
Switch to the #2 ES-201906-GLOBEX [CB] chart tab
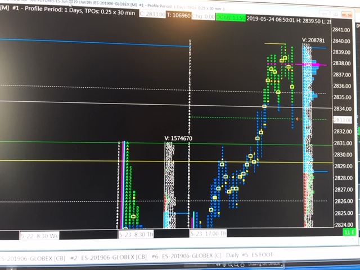click(109, 258)
